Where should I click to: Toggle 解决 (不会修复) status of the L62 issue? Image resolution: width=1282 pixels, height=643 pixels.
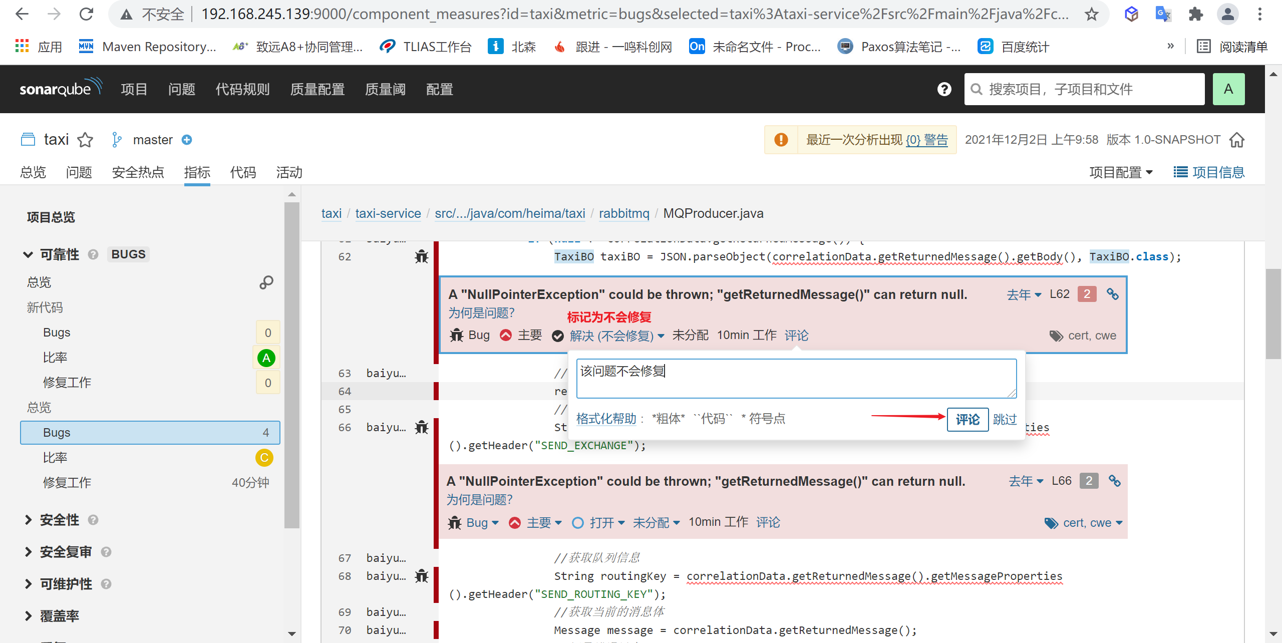(611, 336)
